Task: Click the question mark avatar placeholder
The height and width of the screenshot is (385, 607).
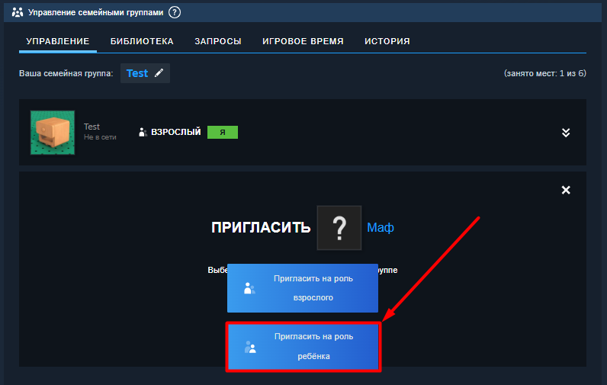Action: click(x=339, y=227)
